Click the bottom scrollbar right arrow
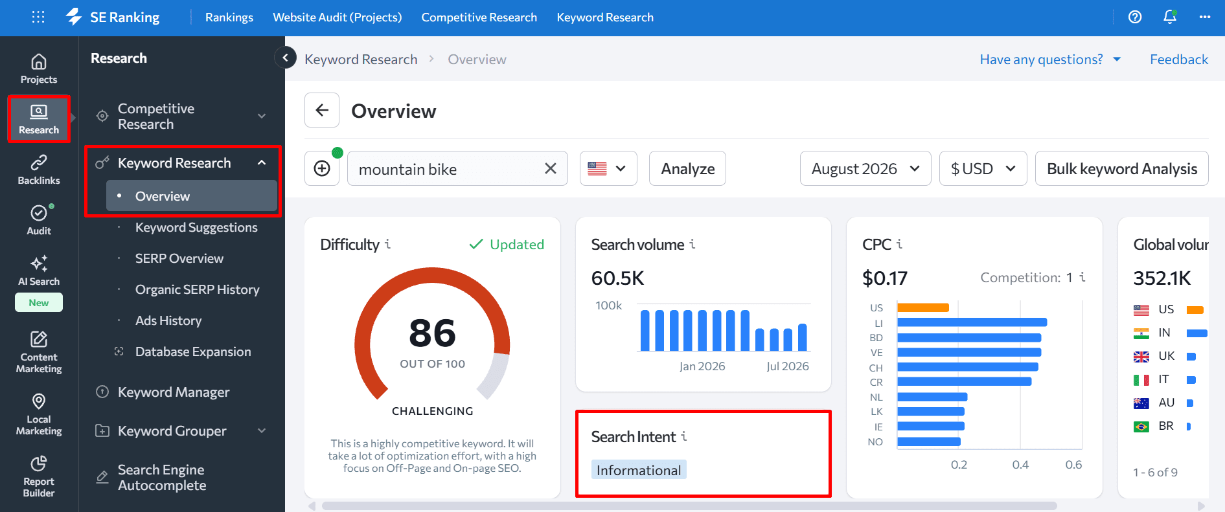 coord(1202,506)
